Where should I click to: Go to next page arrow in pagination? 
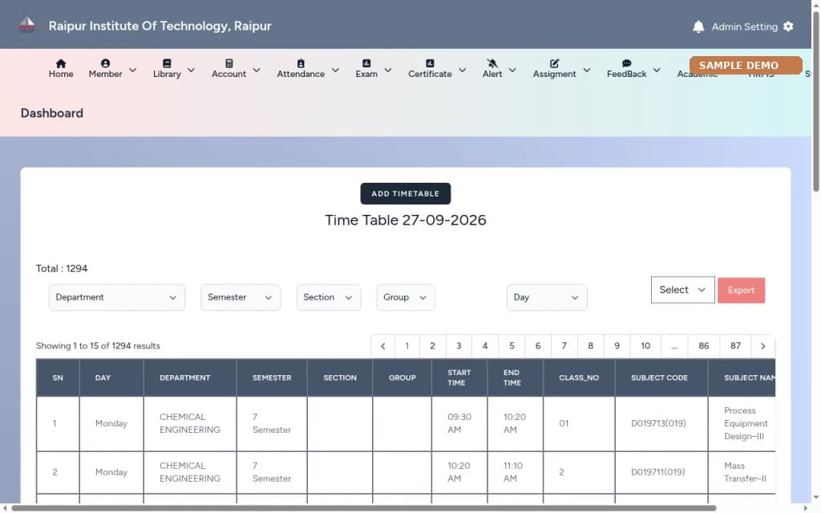point(763,346)
